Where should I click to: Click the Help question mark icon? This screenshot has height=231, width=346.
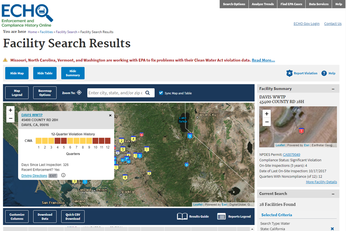click(x=324, y=73)
